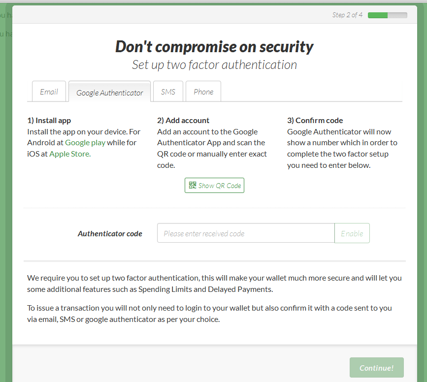
Task: Choose the Phone tab
Action: coord(203,92)
